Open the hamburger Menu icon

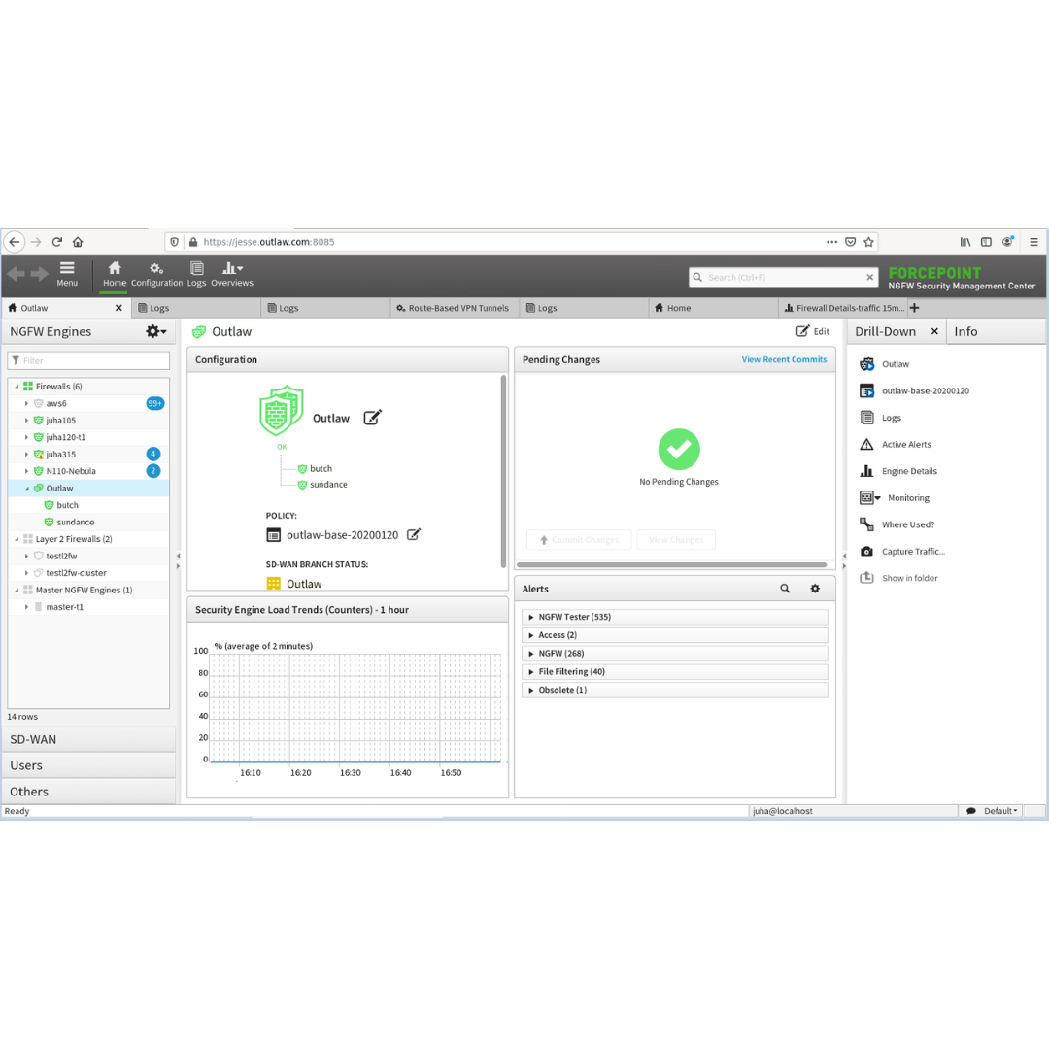(67, 269)
